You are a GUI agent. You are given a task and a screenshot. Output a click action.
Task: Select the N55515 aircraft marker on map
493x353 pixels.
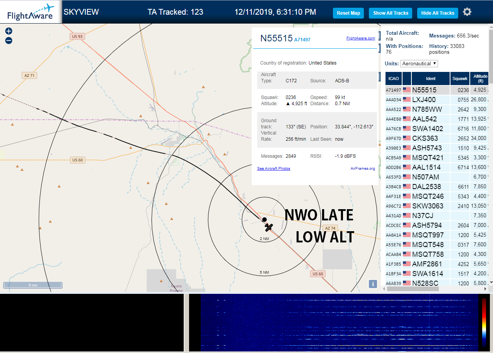(x=270, y=227)
